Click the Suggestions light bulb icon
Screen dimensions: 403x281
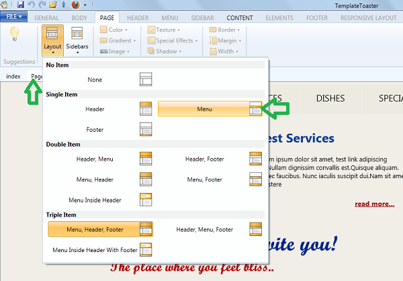tap(14, 34)
